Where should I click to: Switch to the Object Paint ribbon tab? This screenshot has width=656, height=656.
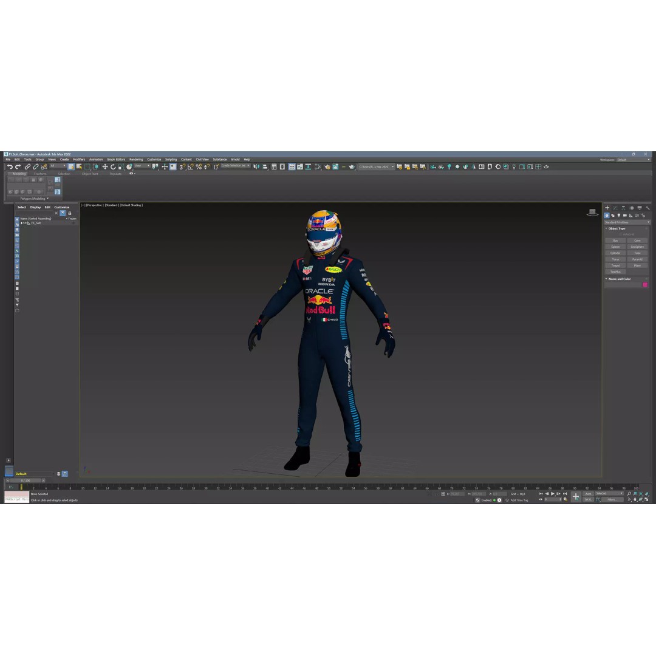click(90, 174)
